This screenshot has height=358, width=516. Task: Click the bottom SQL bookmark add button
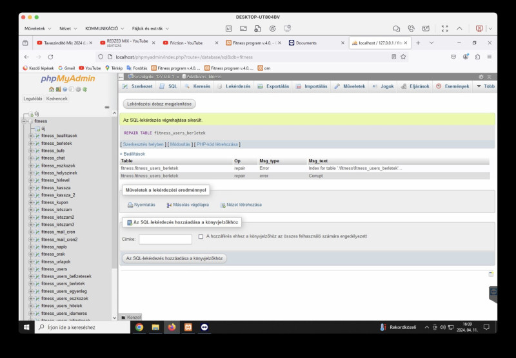pos(174,258)
